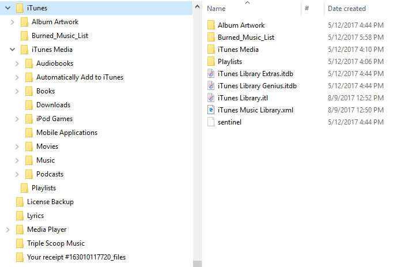
Task: Select iPod Games in the tree
Action: tap(54, 119)
